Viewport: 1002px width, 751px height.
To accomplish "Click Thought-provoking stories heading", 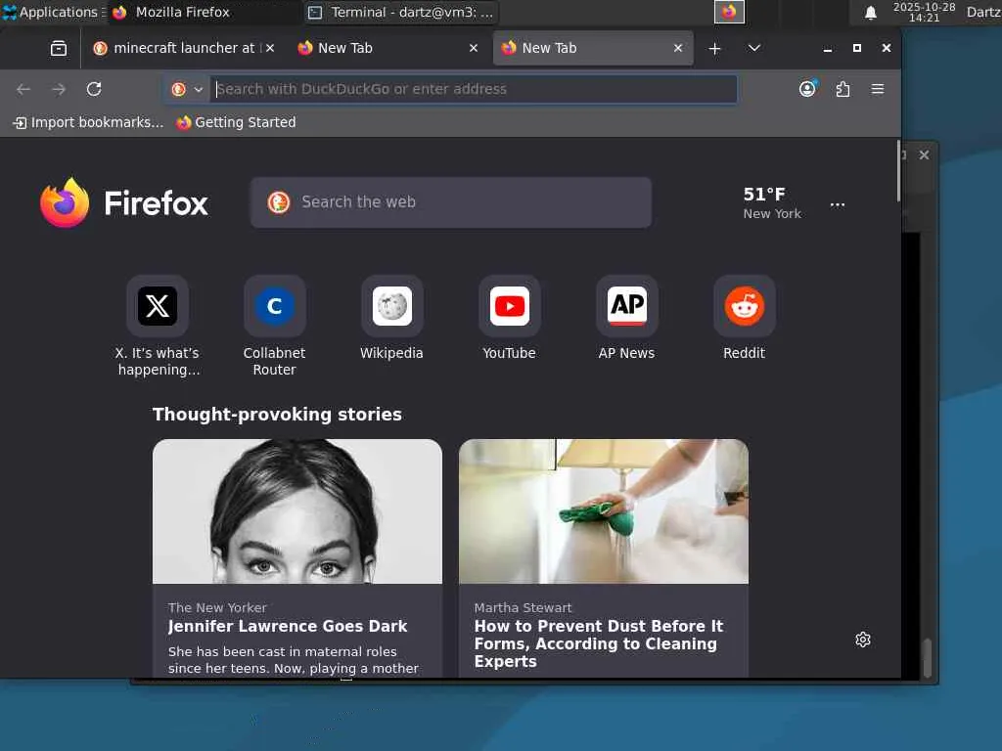I will (277, 415).
